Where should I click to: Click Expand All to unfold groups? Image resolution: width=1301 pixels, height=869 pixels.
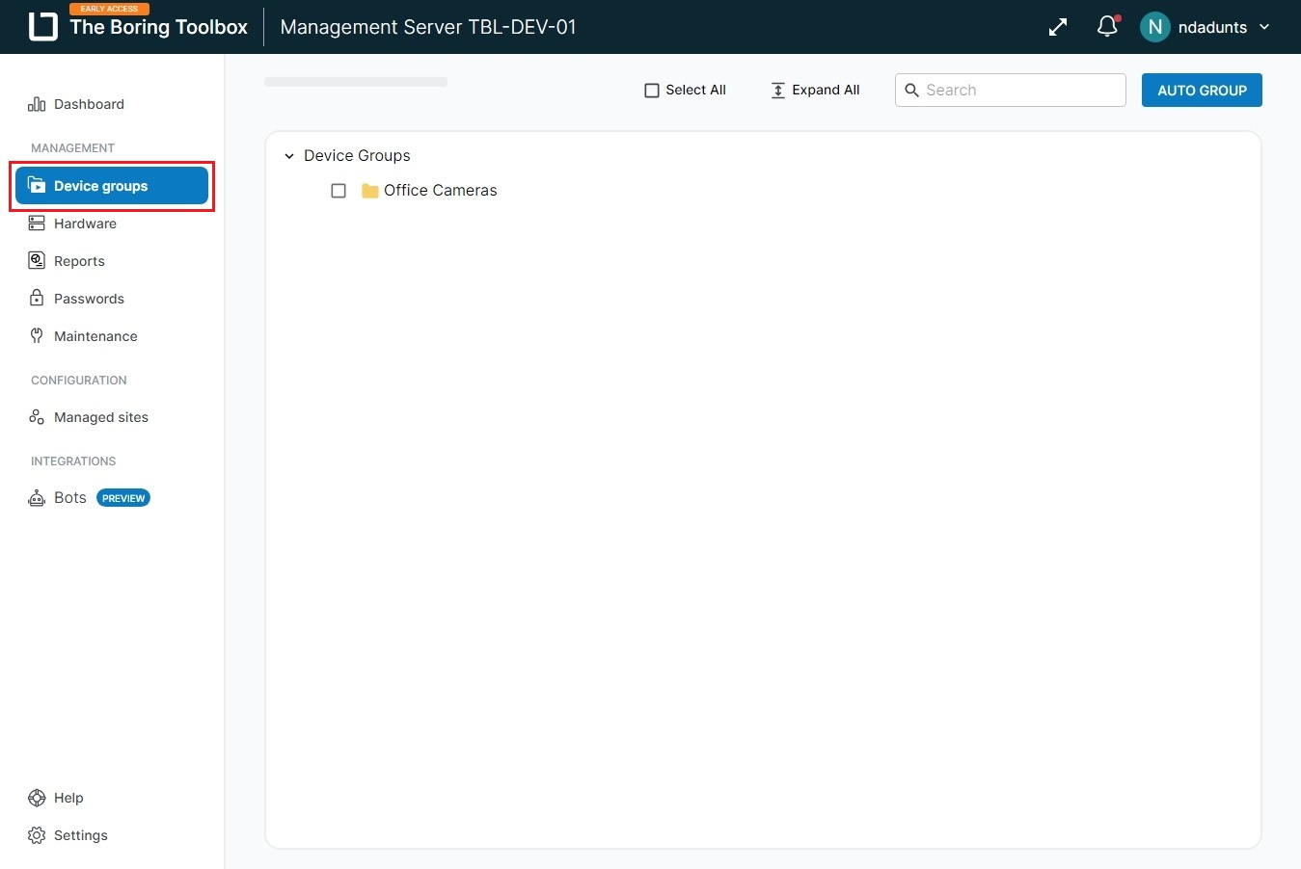[815, 91]
